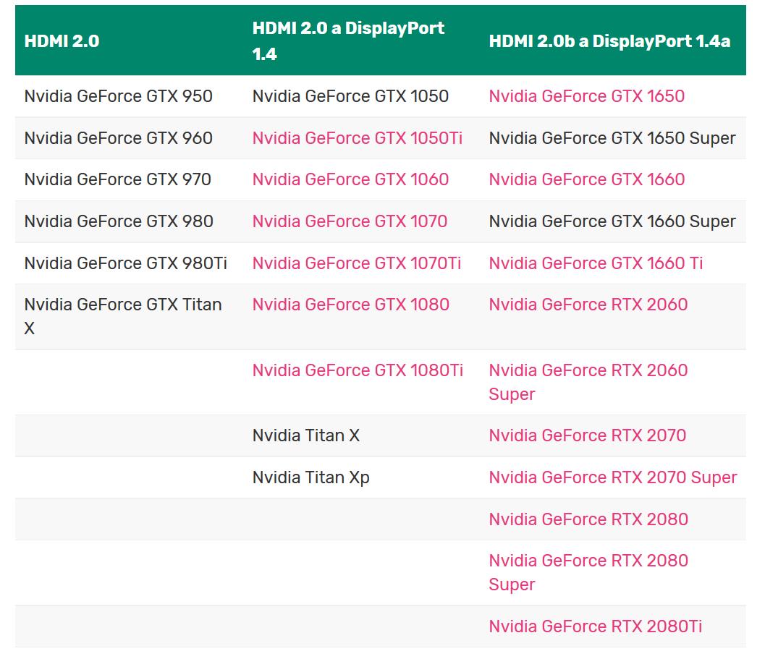
Task: Open the Nvidia GeForce RTX 2080Ti link
Action: tap(595, 626)
